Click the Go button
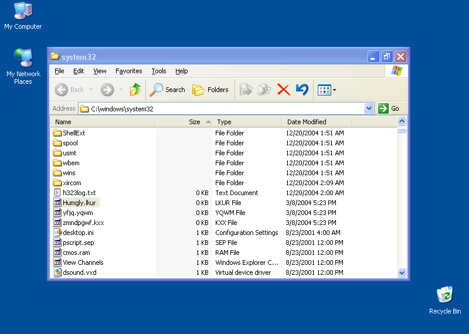The height and width of the screenshot is (334, 469). coord(389,108)
